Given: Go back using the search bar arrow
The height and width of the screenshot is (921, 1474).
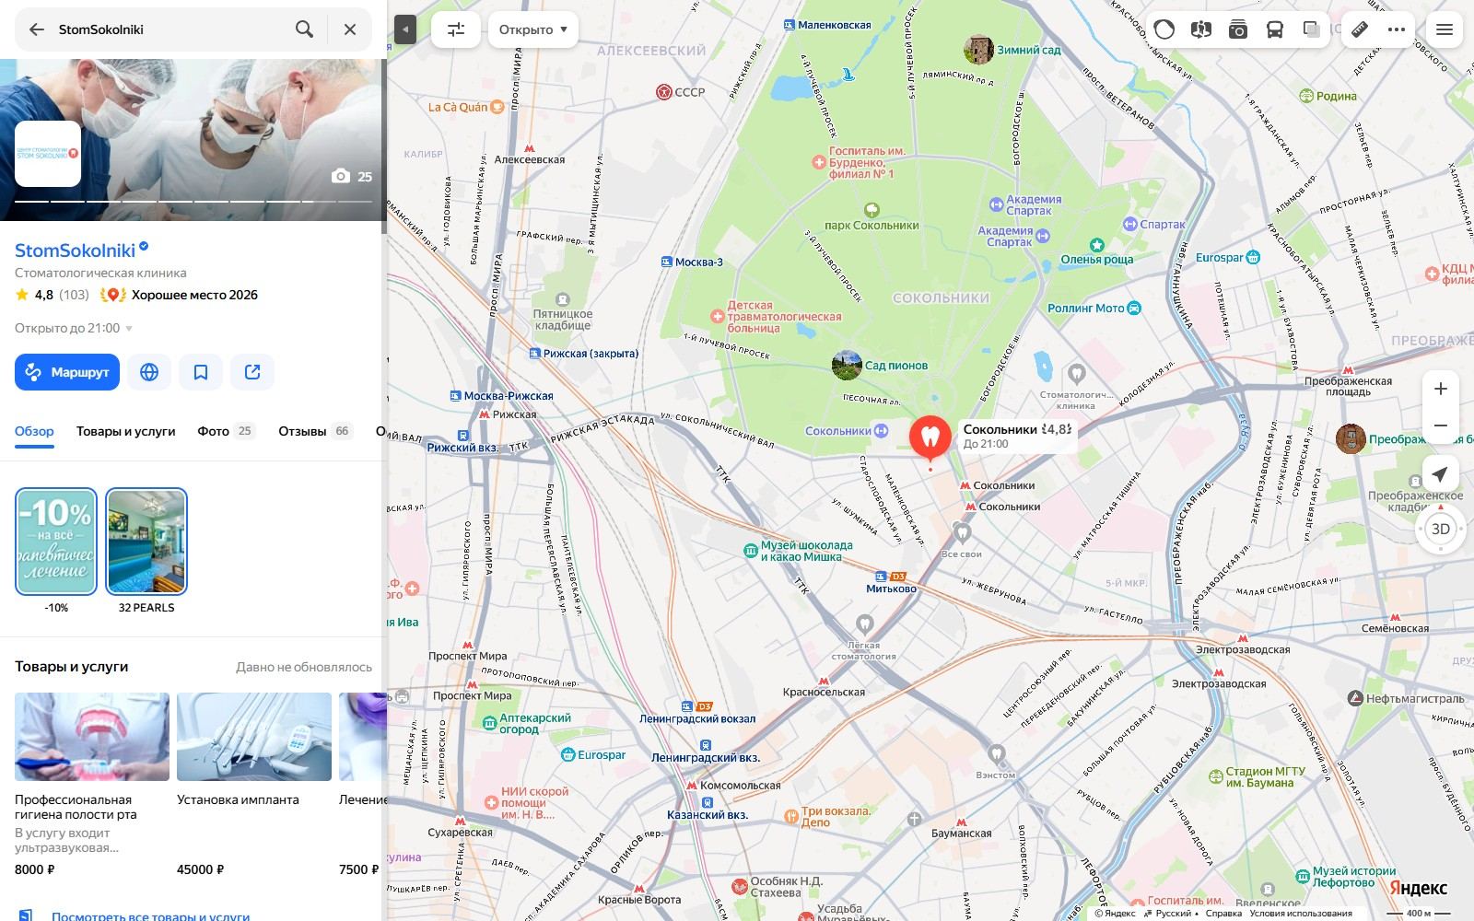Looking at the screenshot, I should coord(37,29).
